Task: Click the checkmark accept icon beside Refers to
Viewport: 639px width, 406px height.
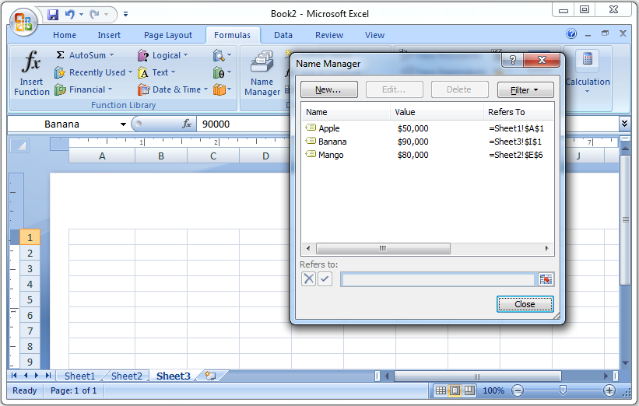Action: coord(325,279)
